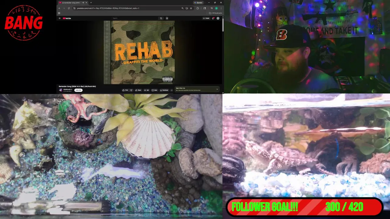Go forward in the Chrome browser
This screenshot has width=390, height=219.
[64, 8]
